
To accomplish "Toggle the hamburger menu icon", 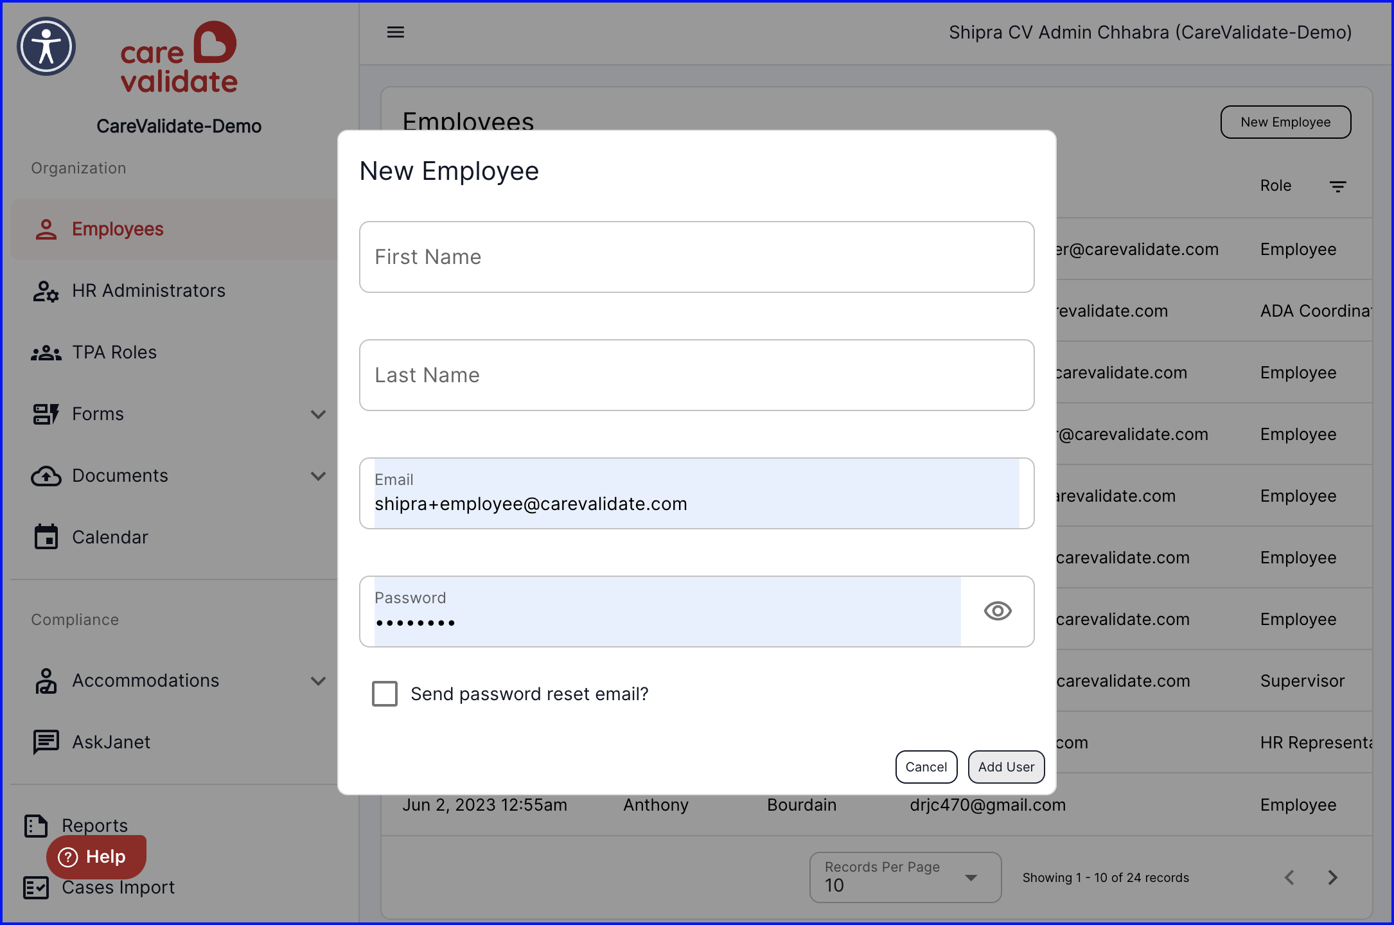I will coord(396,32).
